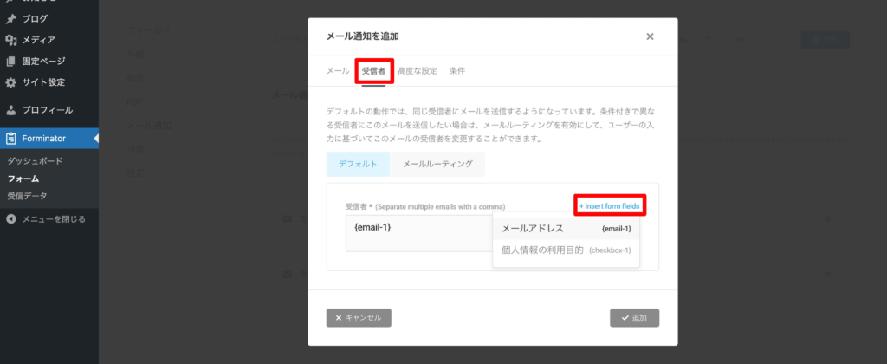
Task: Click the collapse arrow icon beside メニューを閉じる
Action: 10,219
